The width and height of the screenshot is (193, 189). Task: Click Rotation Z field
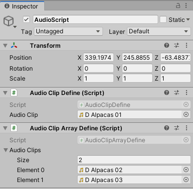(176, 68)
